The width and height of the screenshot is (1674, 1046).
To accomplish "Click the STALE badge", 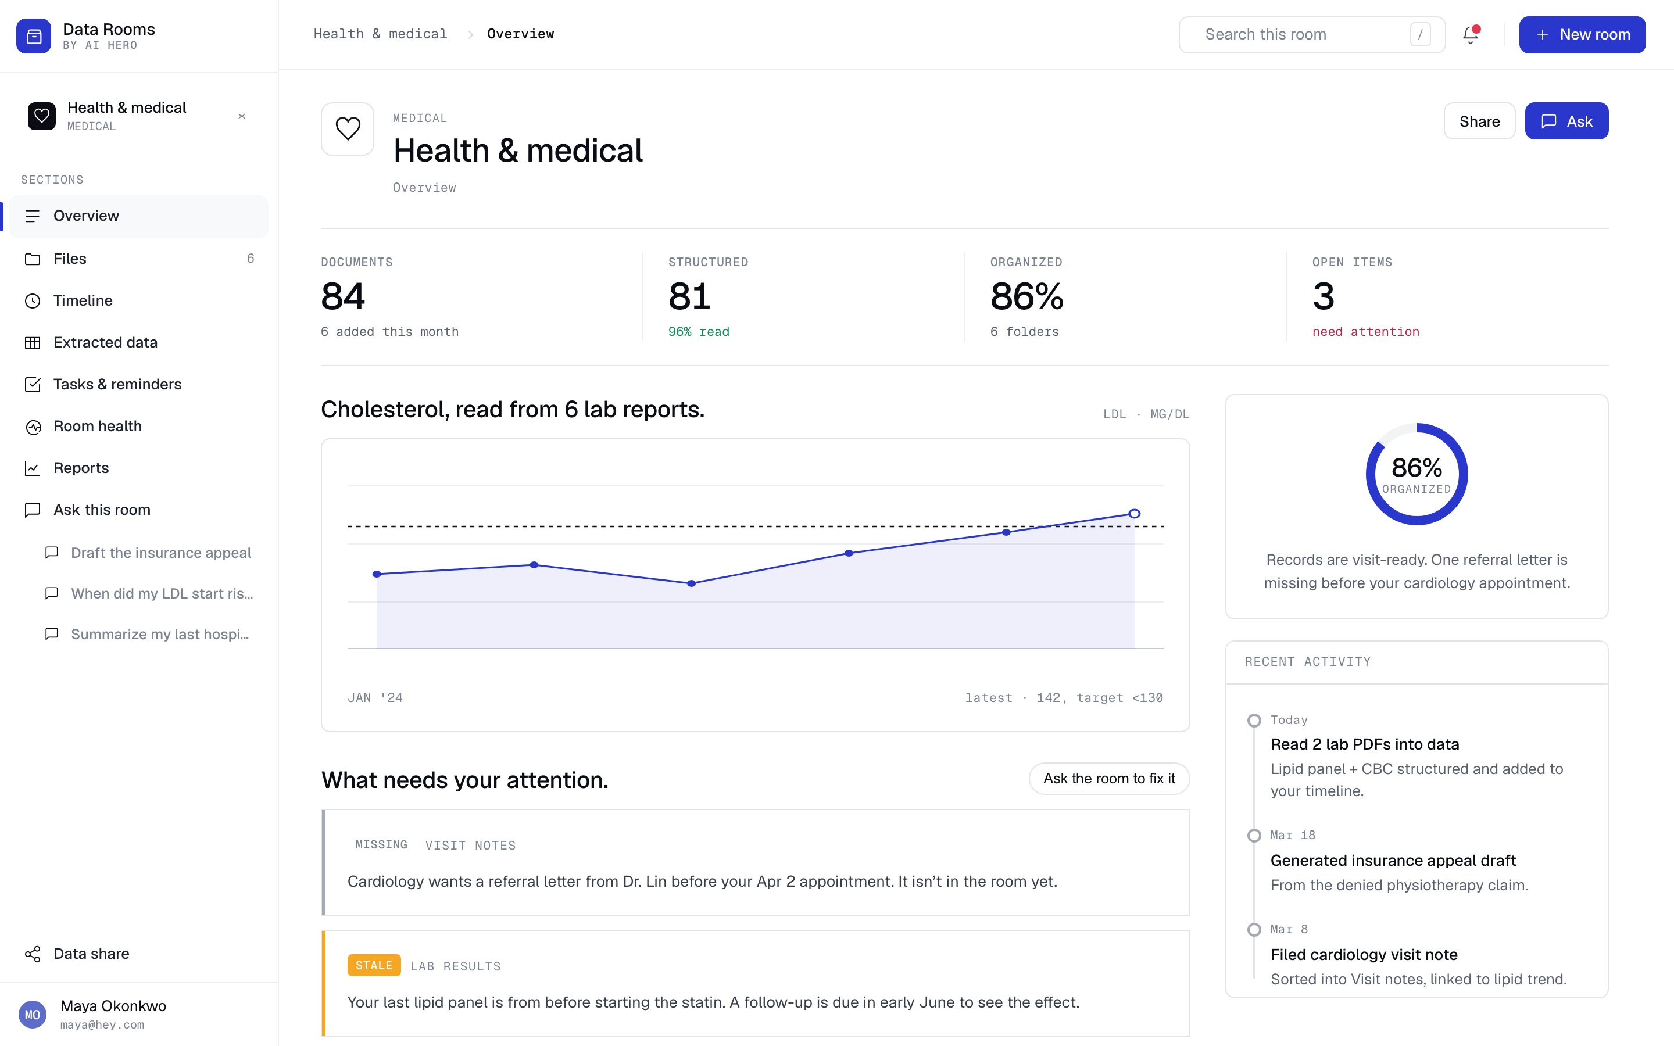I will (x=374, y=965).
